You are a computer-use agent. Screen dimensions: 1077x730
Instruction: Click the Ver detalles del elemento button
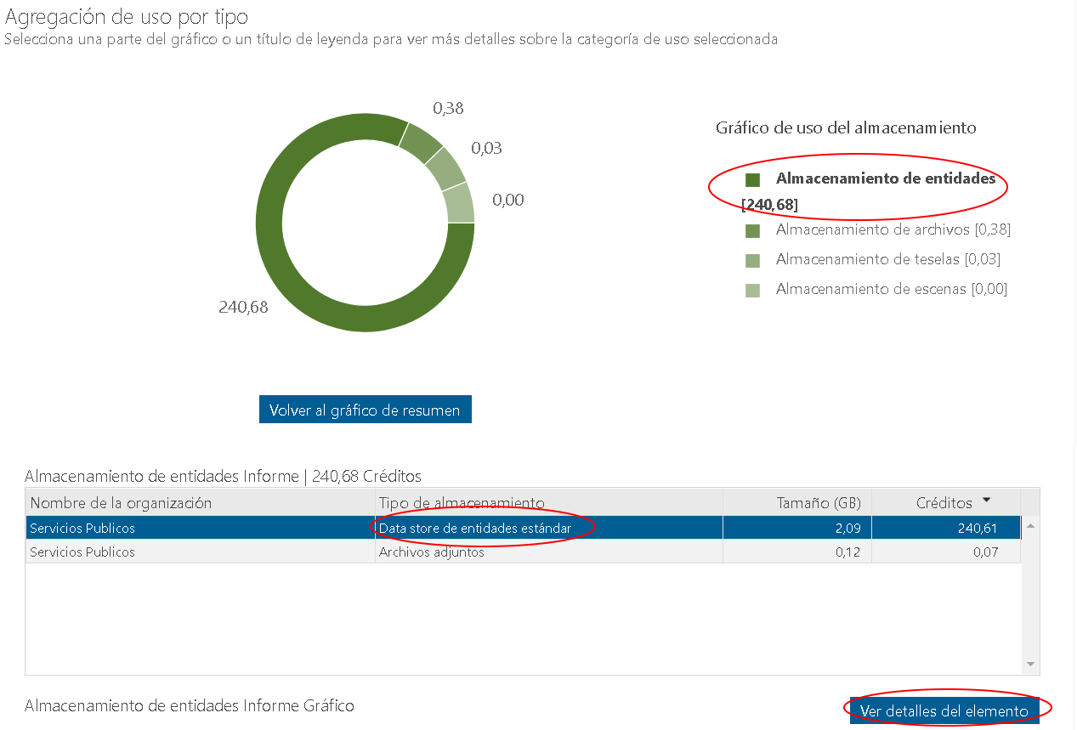(x=944, y=710)
